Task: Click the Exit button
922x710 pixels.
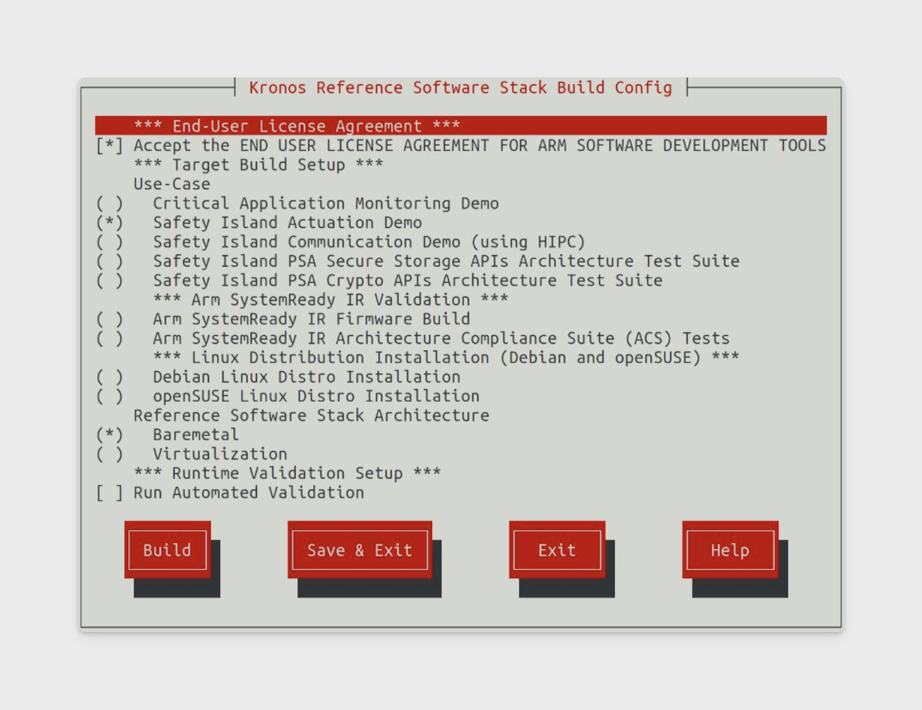Action: [557, 550]
